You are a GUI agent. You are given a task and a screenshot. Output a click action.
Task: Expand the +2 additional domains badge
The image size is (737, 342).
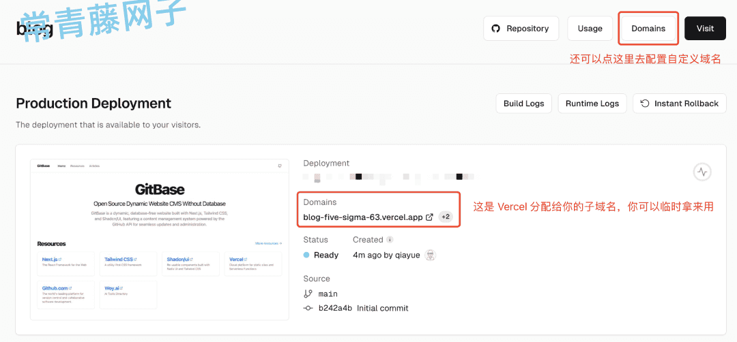(446, 217)
